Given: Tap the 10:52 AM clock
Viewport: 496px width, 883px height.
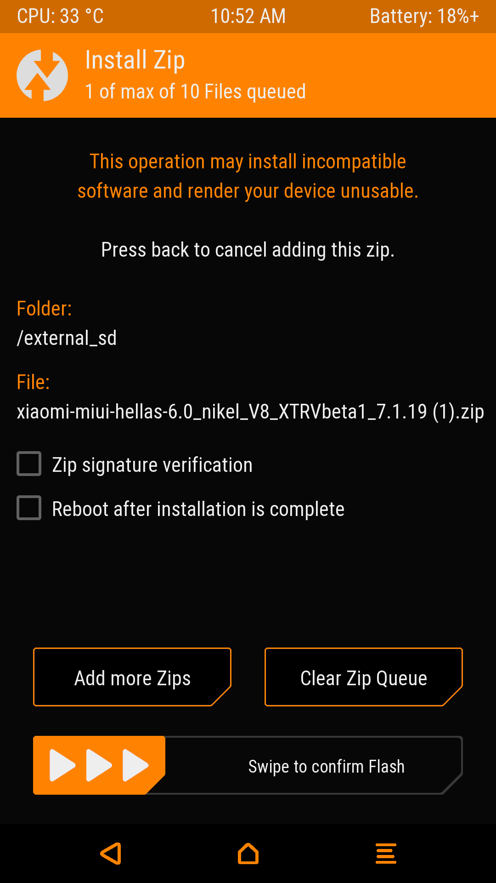Looking at the screenshot, I should (248, 17).
